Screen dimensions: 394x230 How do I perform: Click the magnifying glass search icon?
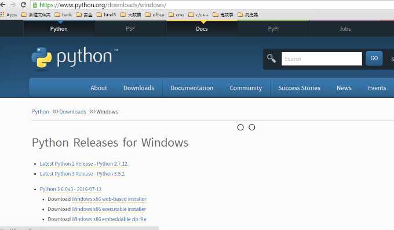271,59
